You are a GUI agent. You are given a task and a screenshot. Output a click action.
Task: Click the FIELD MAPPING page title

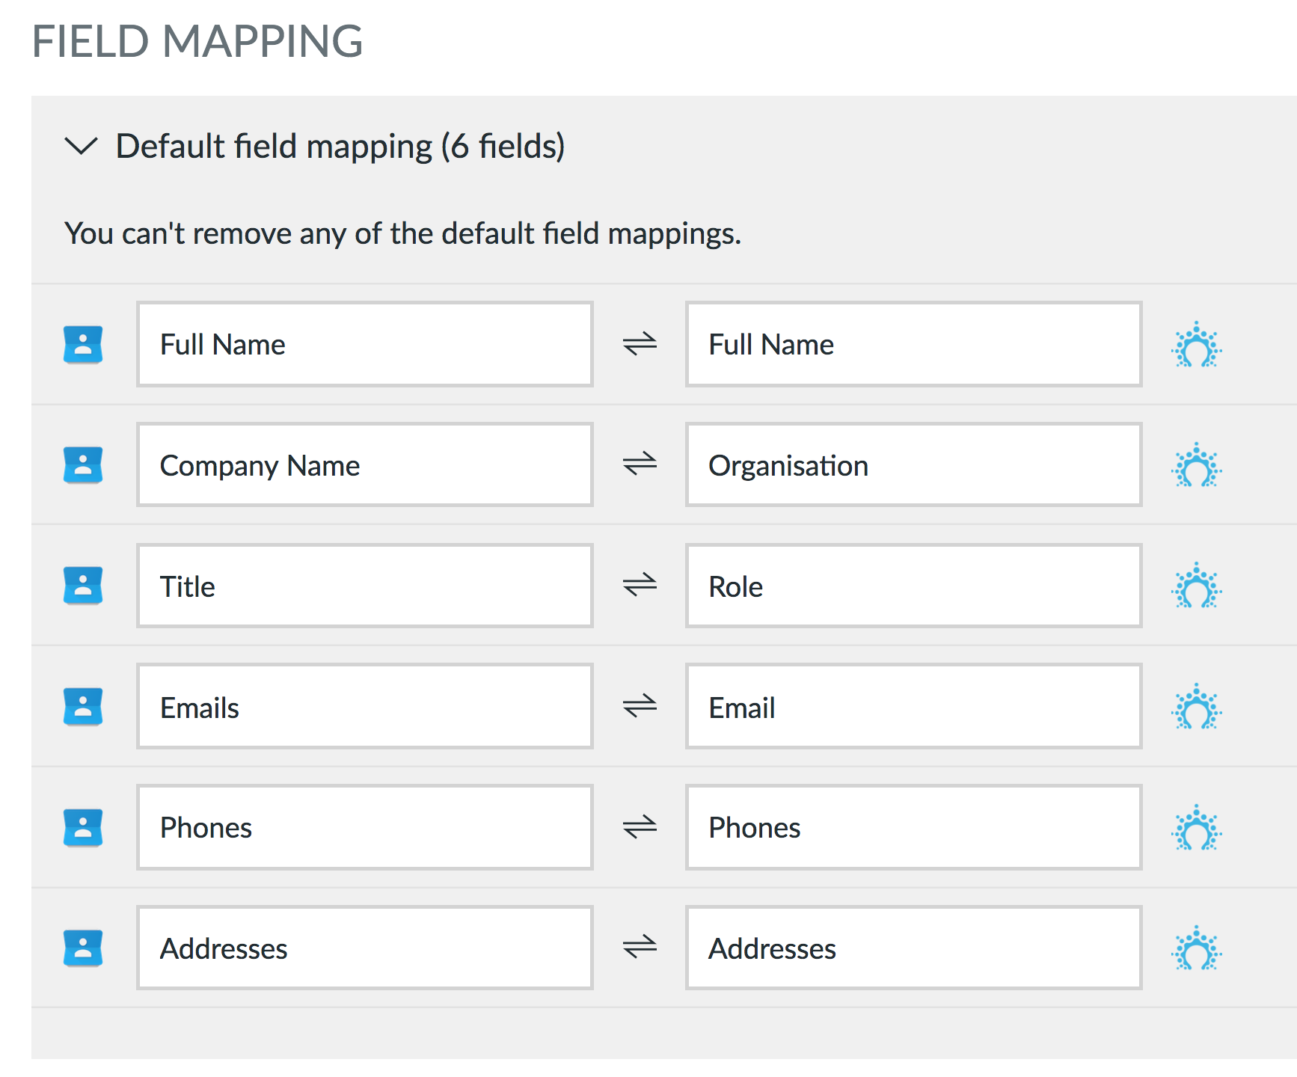click(x=197, y=41)
